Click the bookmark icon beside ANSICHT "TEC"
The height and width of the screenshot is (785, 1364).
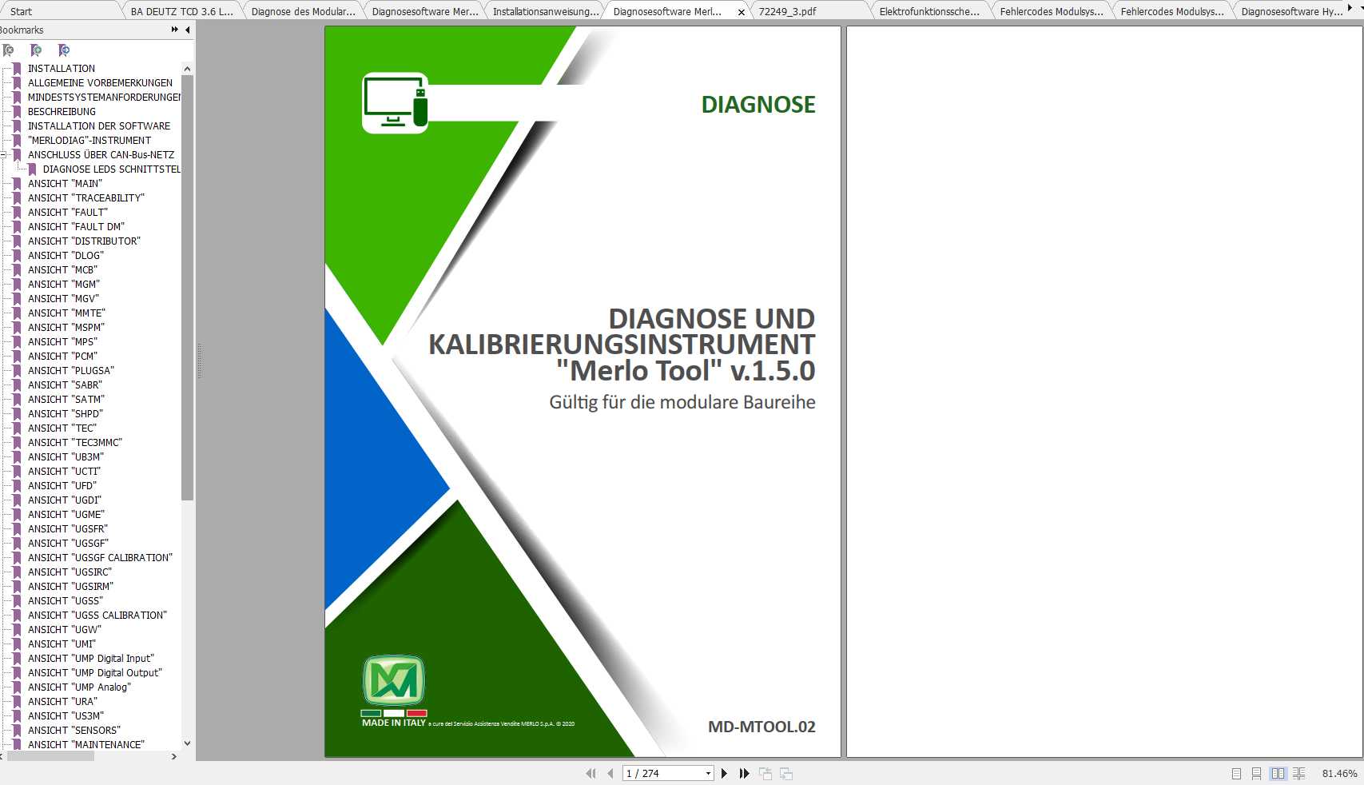point(16,428)
